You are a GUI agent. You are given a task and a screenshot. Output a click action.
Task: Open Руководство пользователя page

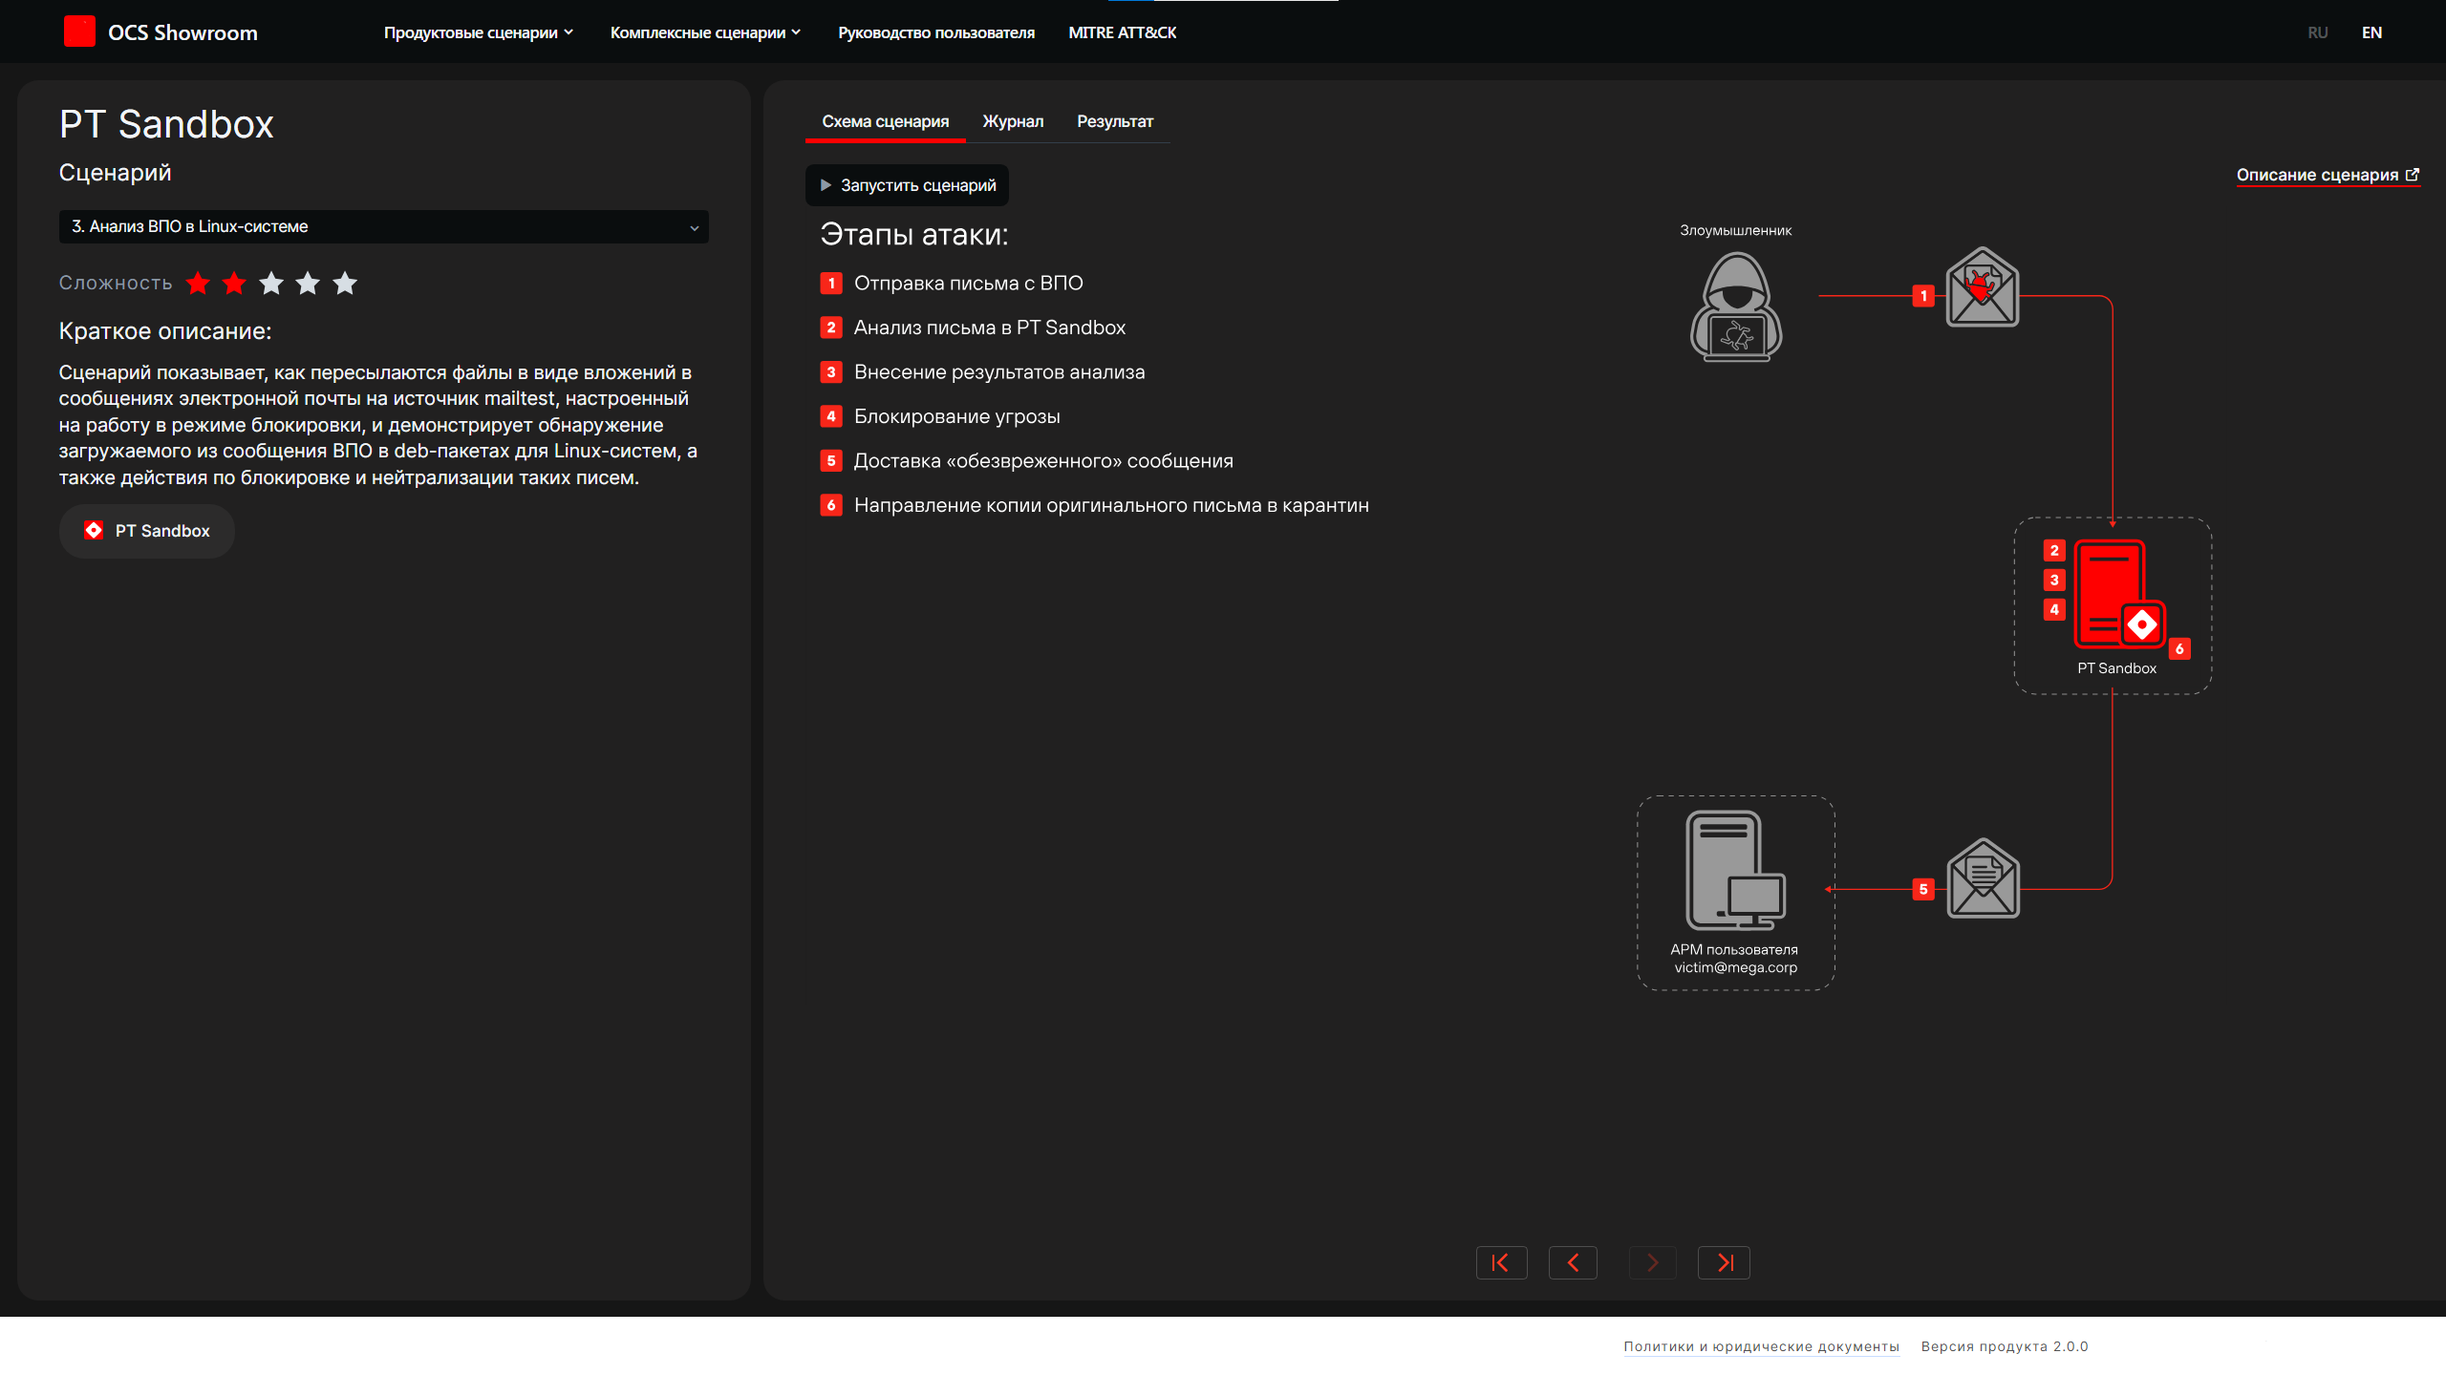coord(936,32)
